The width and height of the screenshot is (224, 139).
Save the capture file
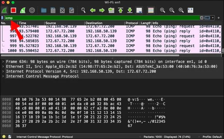point(53,10)
